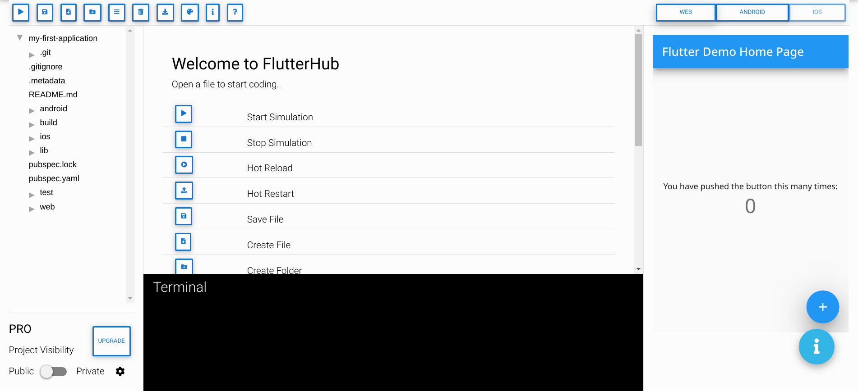Screen dimensions: 858x391
Task: Switch to the ANDROID preview tab
Action: [x=752, y=12]
